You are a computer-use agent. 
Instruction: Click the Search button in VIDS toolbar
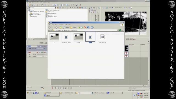pos(66,28)
